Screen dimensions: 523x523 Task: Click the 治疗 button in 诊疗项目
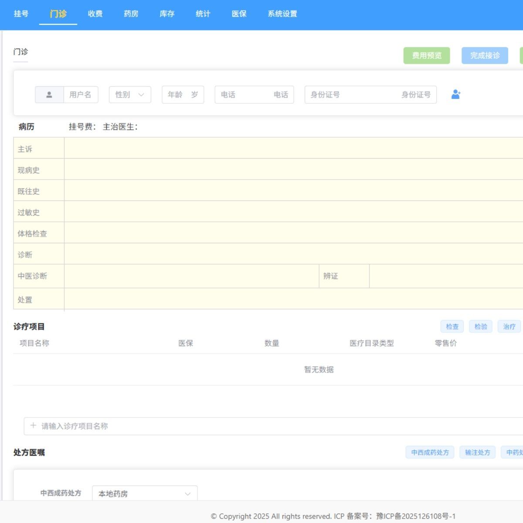509,326
